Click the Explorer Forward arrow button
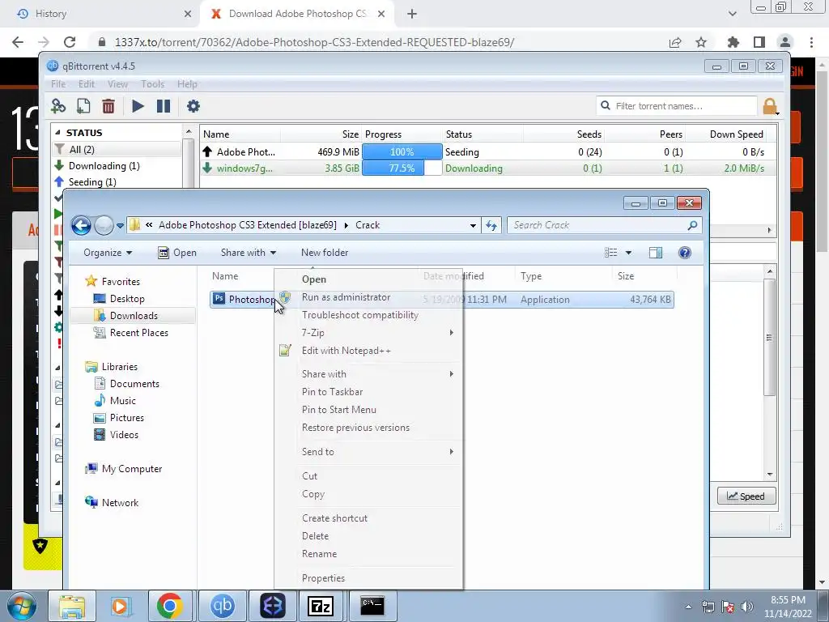Image resolution: width=829 pixels, height=622 pixels. pos(104,225)
